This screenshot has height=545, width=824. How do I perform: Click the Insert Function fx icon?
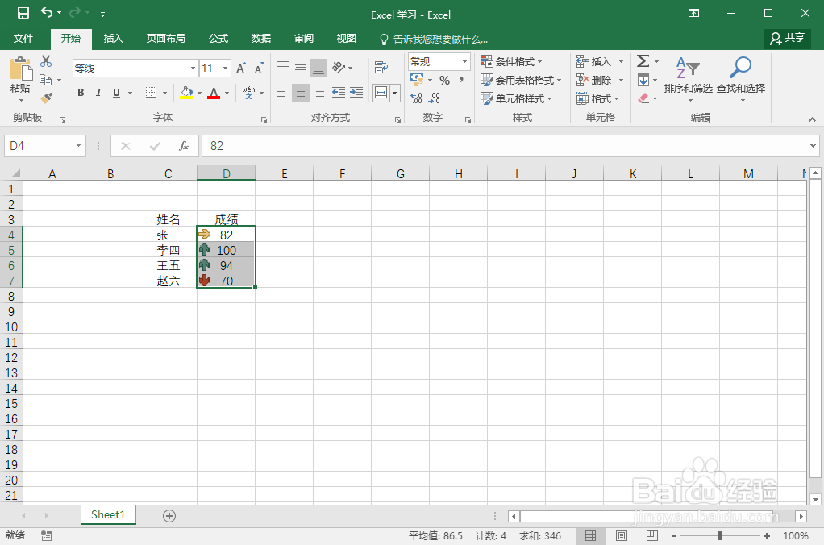pyautogui.click(x=183, y=146)
